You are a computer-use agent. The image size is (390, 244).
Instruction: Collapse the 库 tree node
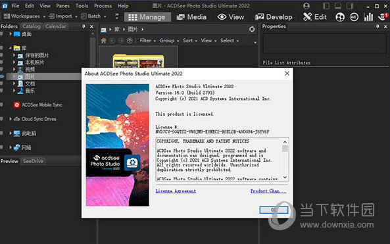[x=11, y=48]
